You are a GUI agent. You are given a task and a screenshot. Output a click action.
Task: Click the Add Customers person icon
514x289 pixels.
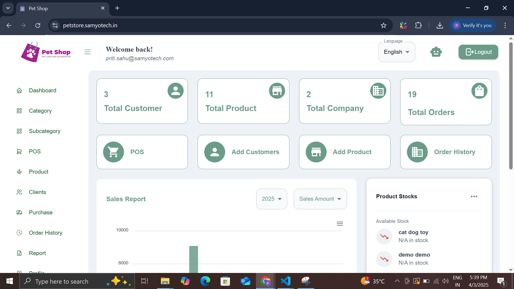tap(214, 152)
